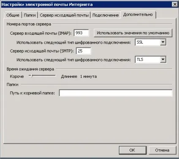Open the TLS encryption type dropdown
Viewport: 179px width, 159px height.
click(151, 60)
